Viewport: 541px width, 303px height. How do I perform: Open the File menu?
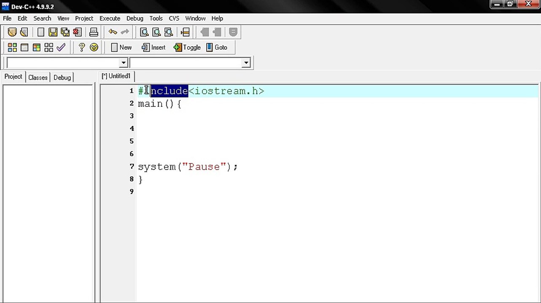tap(7, 19)
